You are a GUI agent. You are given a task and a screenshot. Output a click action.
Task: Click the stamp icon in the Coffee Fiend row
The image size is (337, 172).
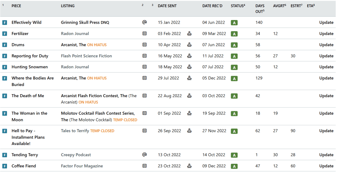pyautogui.click(x=189, y=166)
